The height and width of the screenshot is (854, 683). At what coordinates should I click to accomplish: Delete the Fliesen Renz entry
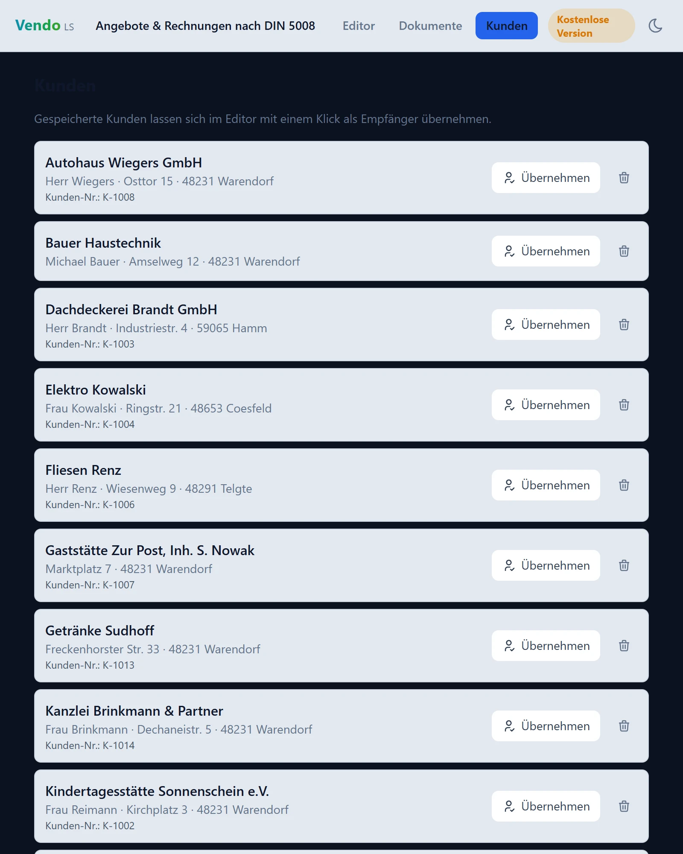(624, 485)
